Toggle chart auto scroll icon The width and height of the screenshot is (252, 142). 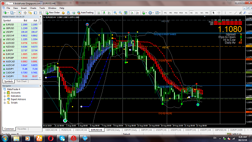(x=132, y=13)
